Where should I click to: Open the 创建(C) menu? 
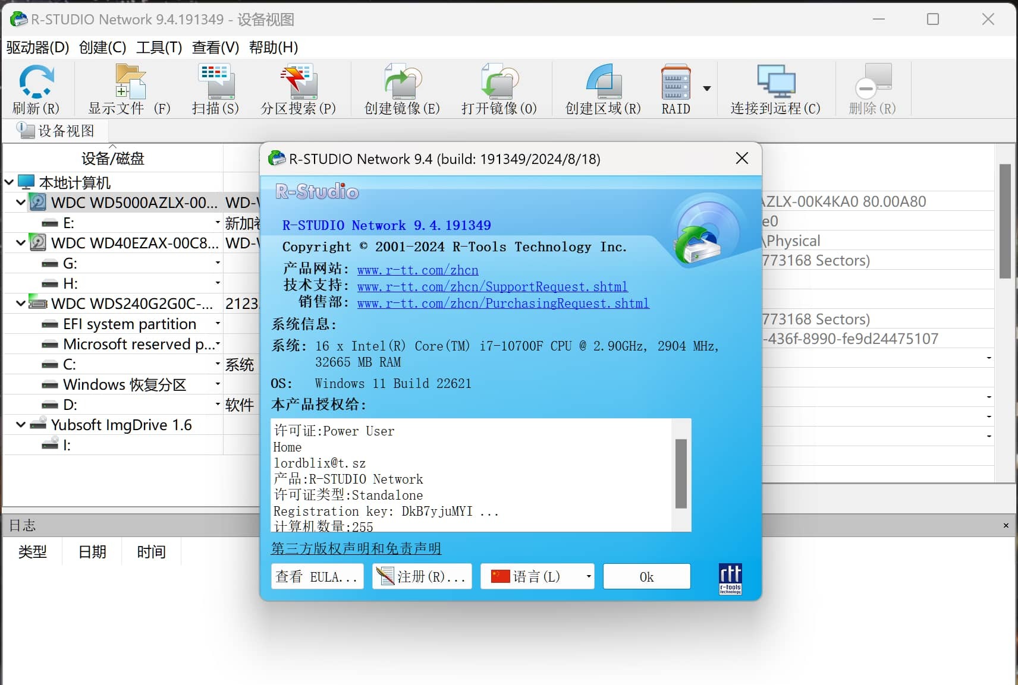103,48
